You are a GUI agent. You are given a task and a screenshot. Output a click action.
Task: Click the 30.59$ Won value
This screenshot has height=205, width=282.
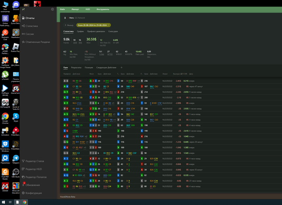point(91,39)
